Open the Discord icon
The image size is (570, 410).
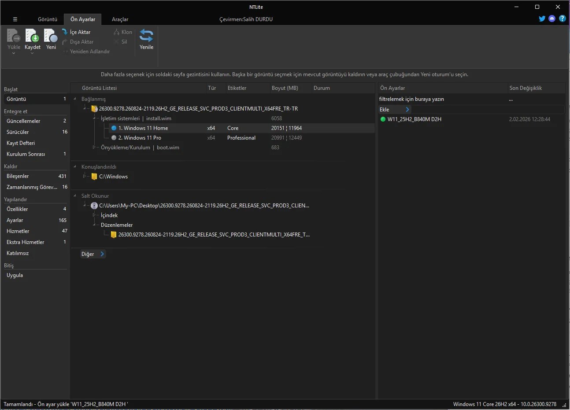pyautogui.click(x=552, y=18)
